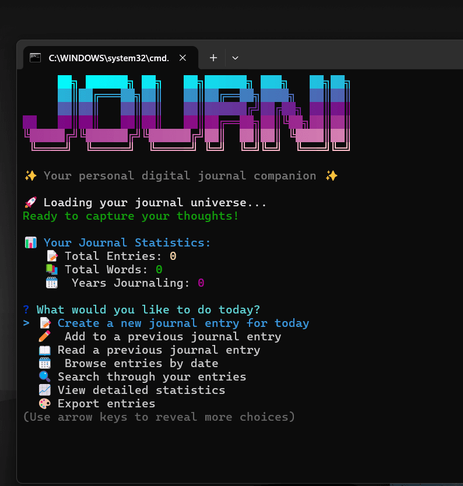Click the cmd terminal icon in the tab
This screenshot has width=463, height=486.
click(36, 58)
